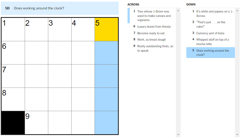Image resolution: width=241 pixels, height=138 pixels.
Task: Click the Down list scroll-down arrow
Action: (x=237, y=135)
